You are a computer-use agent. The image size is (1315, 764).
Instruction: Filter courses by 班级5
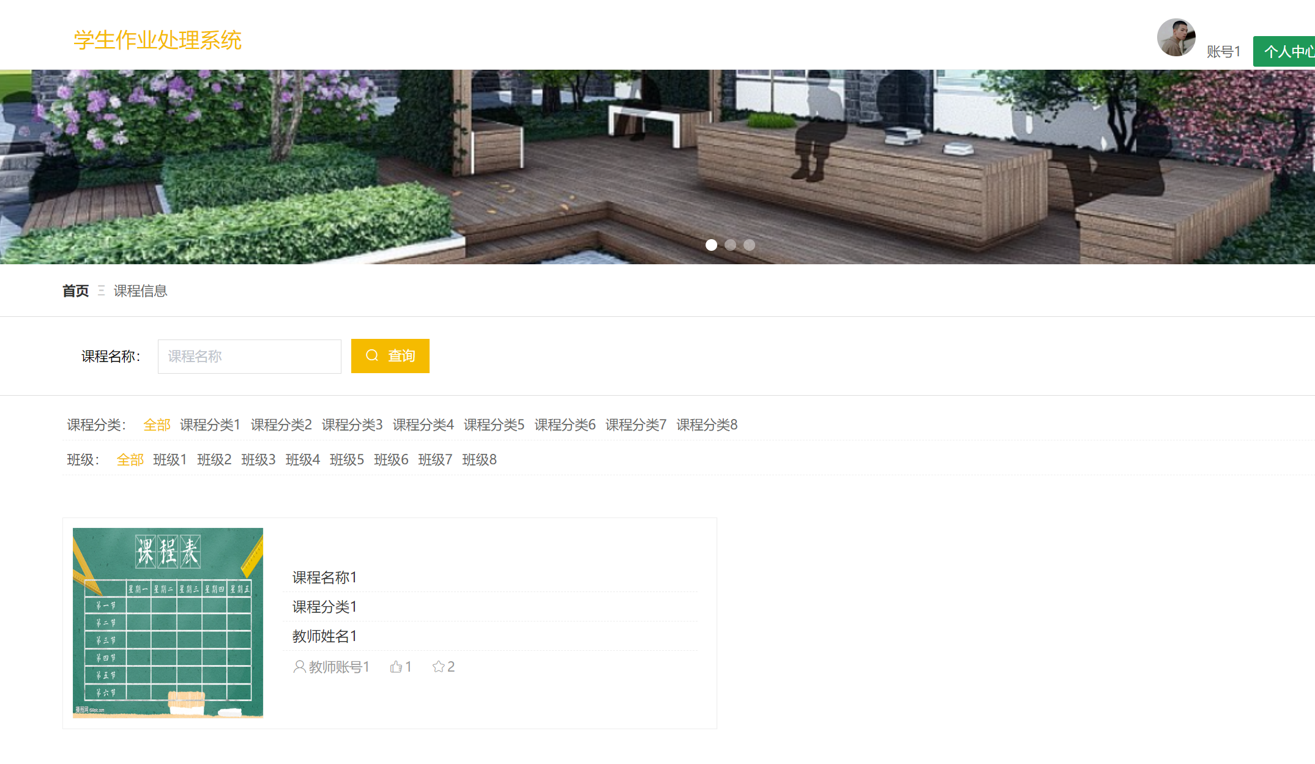[x=346, y=459]
